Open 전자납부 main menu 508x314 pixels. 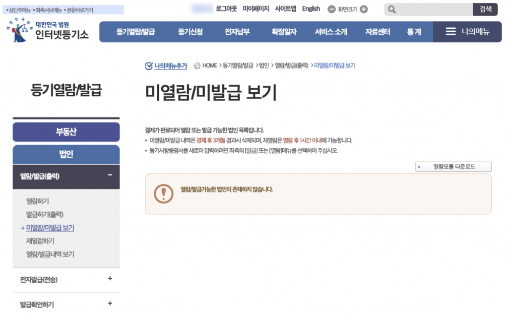point(237,32)
